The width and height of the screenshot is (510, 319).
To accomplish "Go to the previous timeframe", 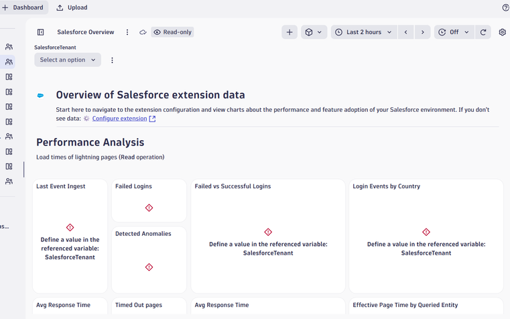I will (406, 32).
